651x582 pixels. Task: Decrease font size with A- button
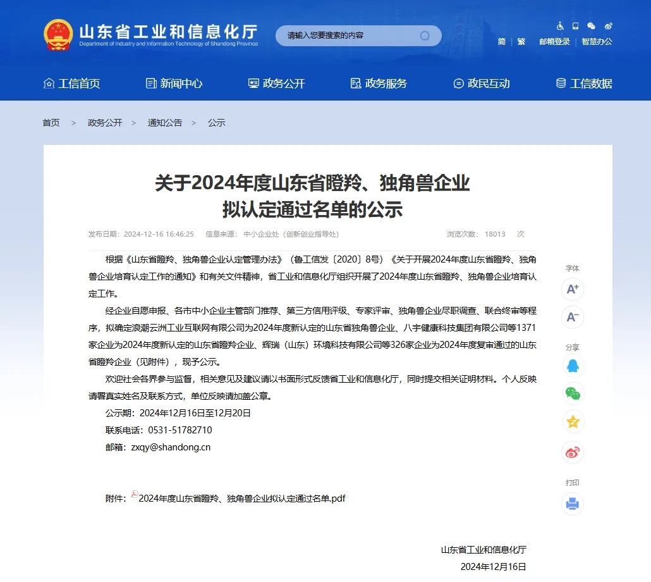[573, 317]
